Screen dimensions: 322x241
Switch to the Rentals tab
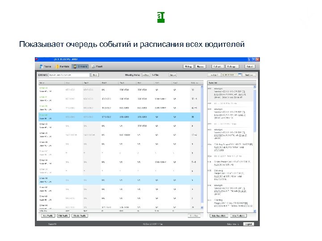tap(63, 66)
